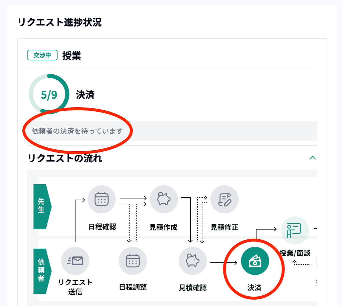Select the 見積作成 piggy bank icon

[164, 199]
